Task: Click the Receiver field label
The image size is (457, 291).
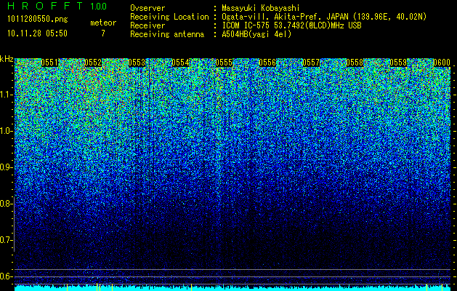Action: click(147, 25)
